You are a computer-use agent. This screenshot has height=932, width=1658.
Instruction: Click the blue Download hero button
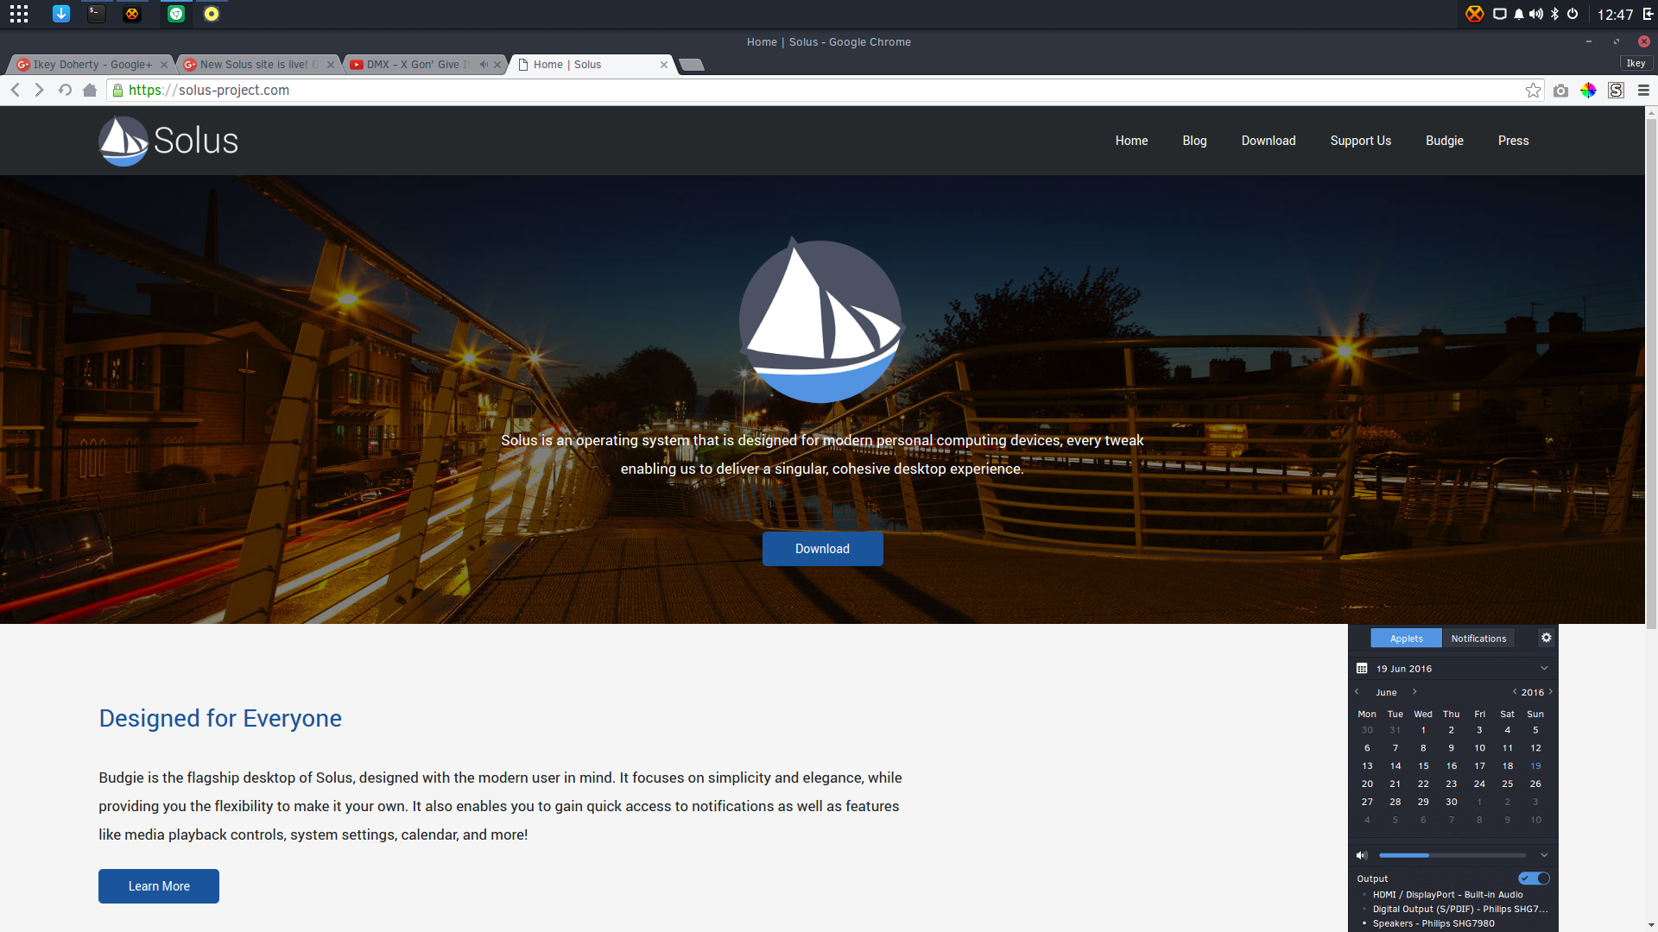click(822, 549)
